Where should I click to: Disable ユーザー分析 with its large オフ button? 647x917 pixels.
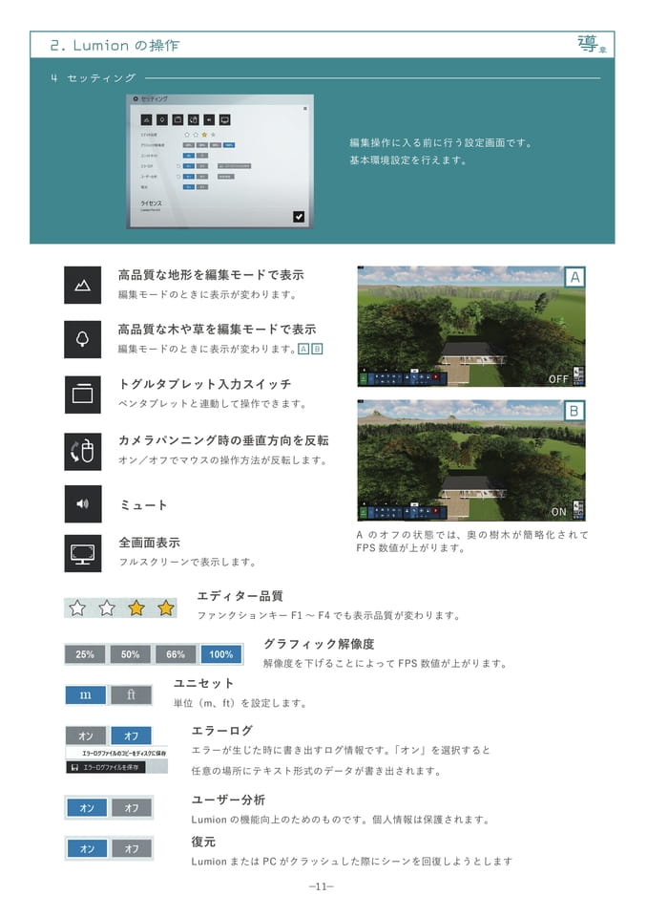(132, 808)
